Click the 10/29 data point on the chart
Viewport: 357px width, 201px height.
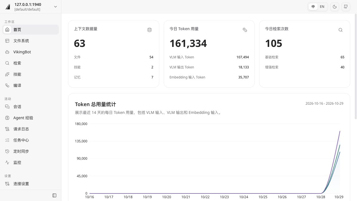340,131
